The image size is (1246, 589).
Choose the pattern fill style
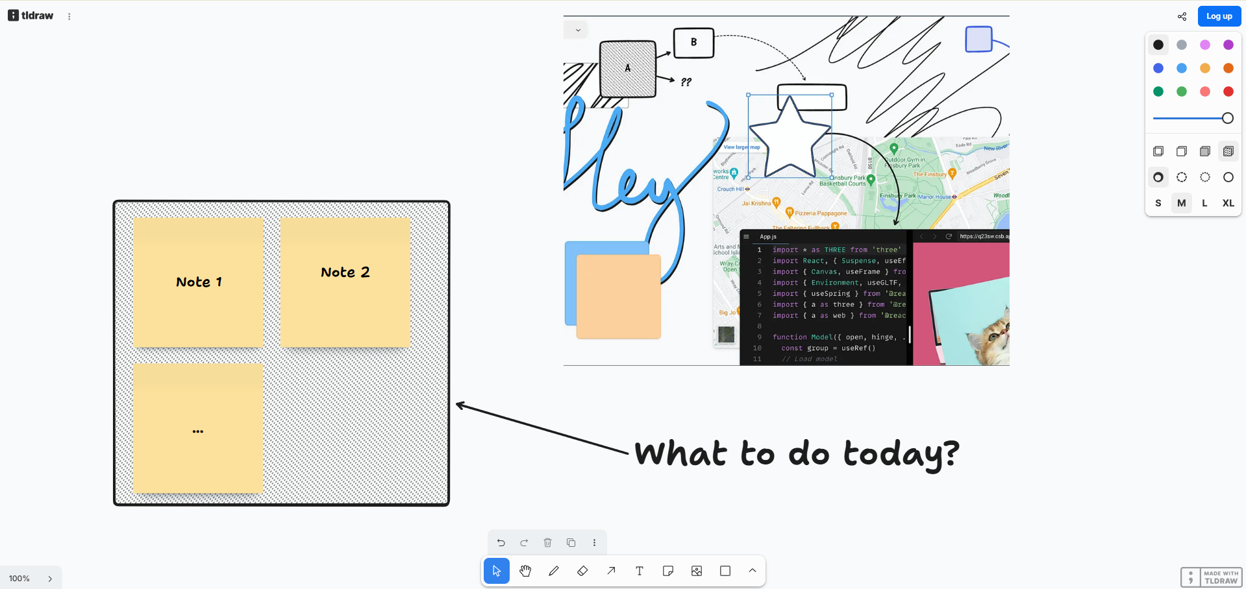(1228, 151)
